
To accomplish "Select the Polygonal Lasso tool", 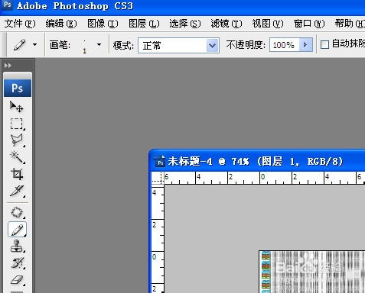I will (17, 140).
